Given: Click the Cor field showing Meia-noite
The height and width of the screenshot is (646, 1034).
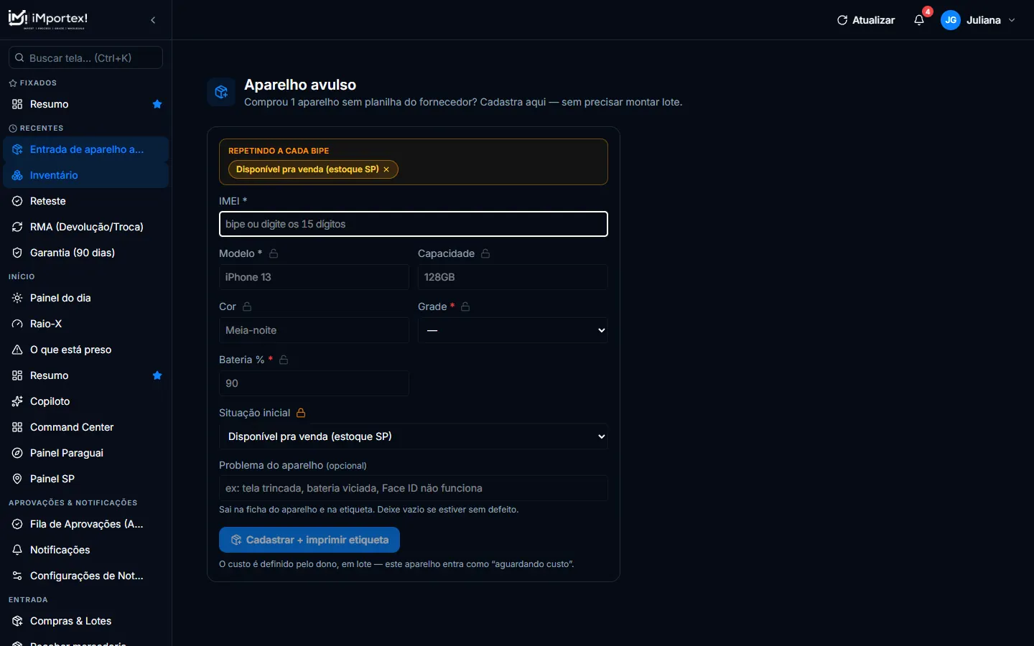Looking at the screenshot, I should pyautogui.click(x=314, y=330).
